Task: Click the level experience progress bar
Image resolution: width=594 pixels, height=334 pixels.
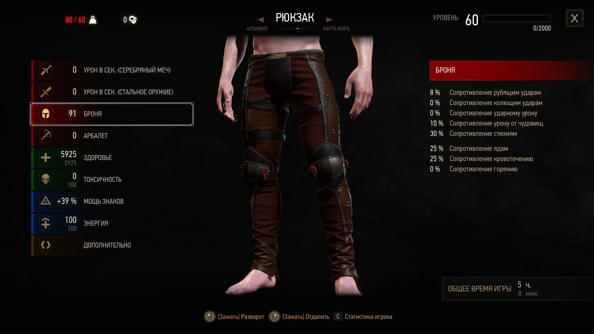Action: [516, 19]
